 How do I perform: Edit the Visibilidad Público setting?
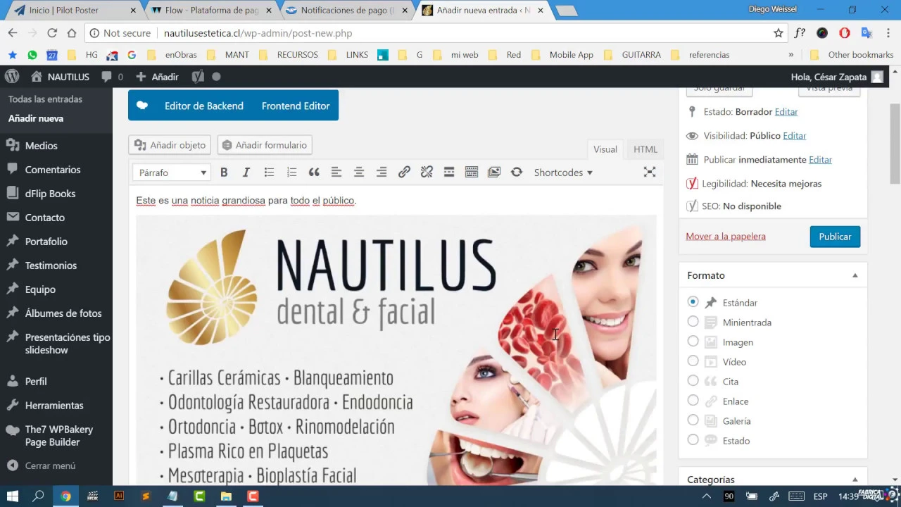coord(795,136)
